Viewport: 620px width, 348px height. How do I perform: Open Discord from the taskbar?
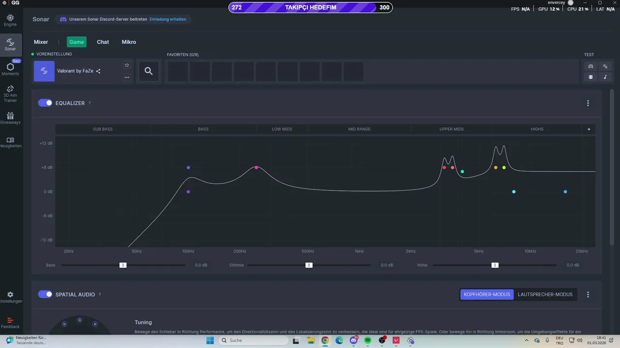point(354,340)
